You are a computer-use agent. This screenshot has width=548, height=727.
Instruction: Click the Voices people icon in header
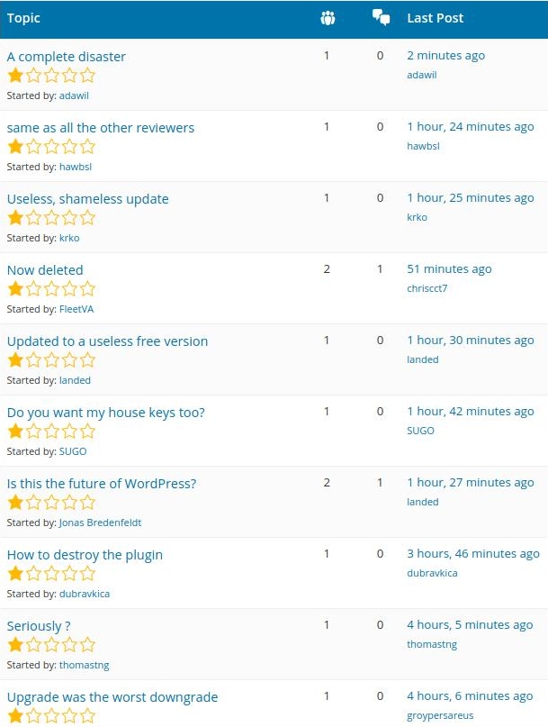tap(328, 18)
